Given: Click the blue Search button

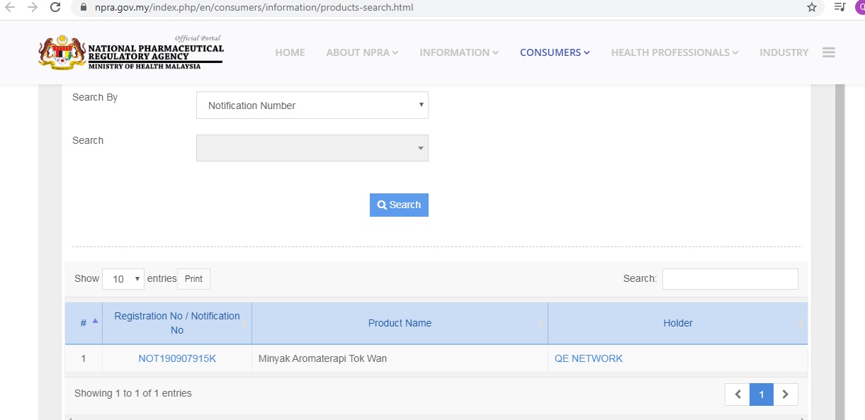Looking at the screenshot, I should [399, 205].
